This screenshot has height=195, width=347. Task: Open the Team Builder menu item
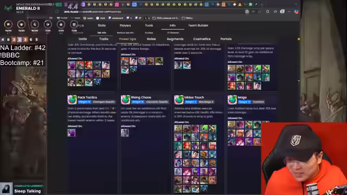pyautogui.click(x=198, y=25)
